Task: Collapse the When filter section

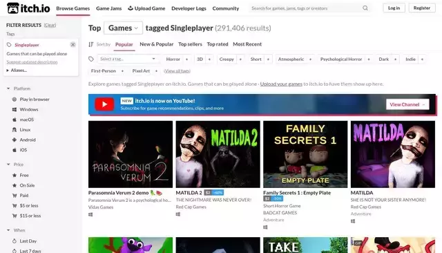Action: click(x=16, y=230)
